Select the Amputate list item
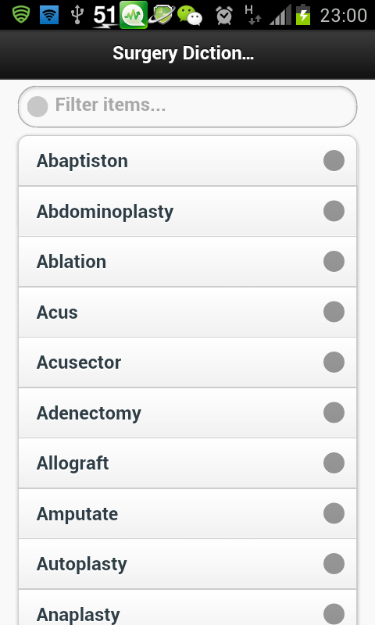 pos(187,513)
